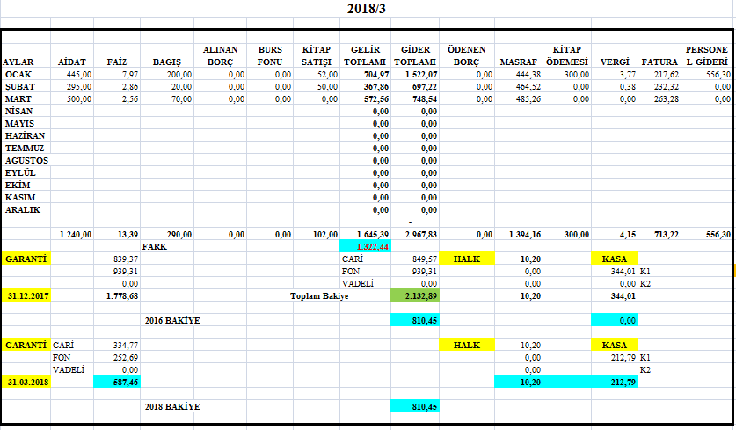Select the lower yellow HALK cell
Screen dimensions: 736x430
(x=467, y=345)
